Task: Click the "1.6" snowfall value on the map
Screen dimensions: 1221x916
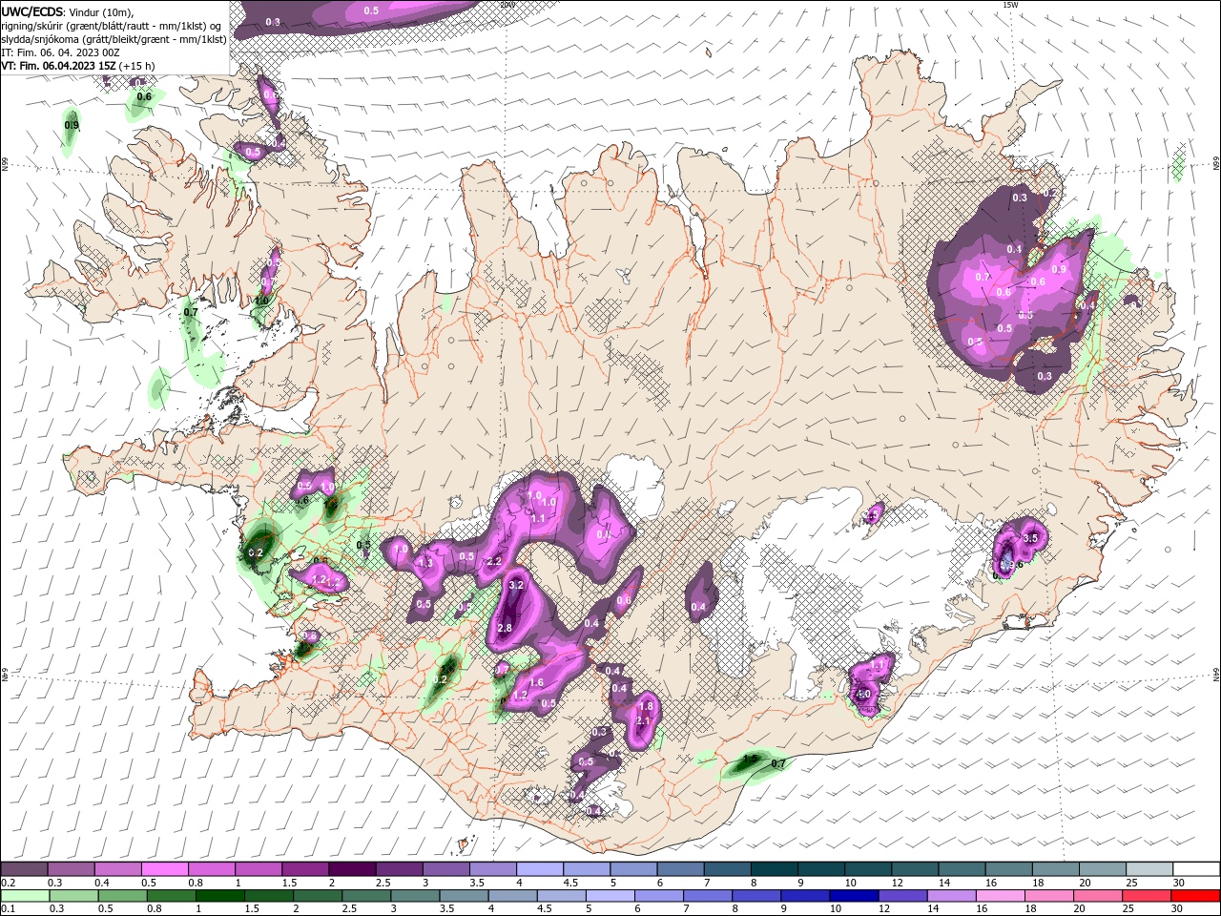Action: (536, 682)
